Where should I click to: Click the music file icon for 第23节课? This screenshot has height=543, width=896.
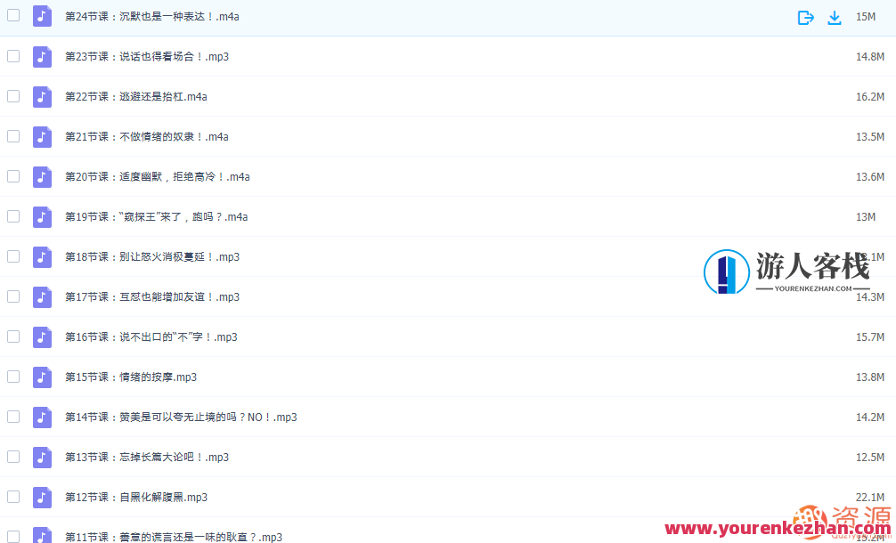click(42, 57)
